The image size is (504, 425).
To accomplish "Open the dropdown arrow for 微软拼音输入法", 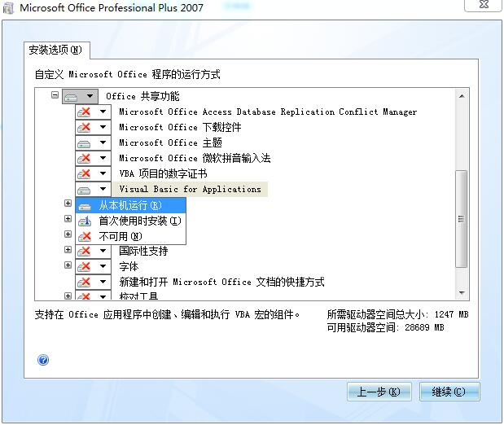I will point(103,158).
